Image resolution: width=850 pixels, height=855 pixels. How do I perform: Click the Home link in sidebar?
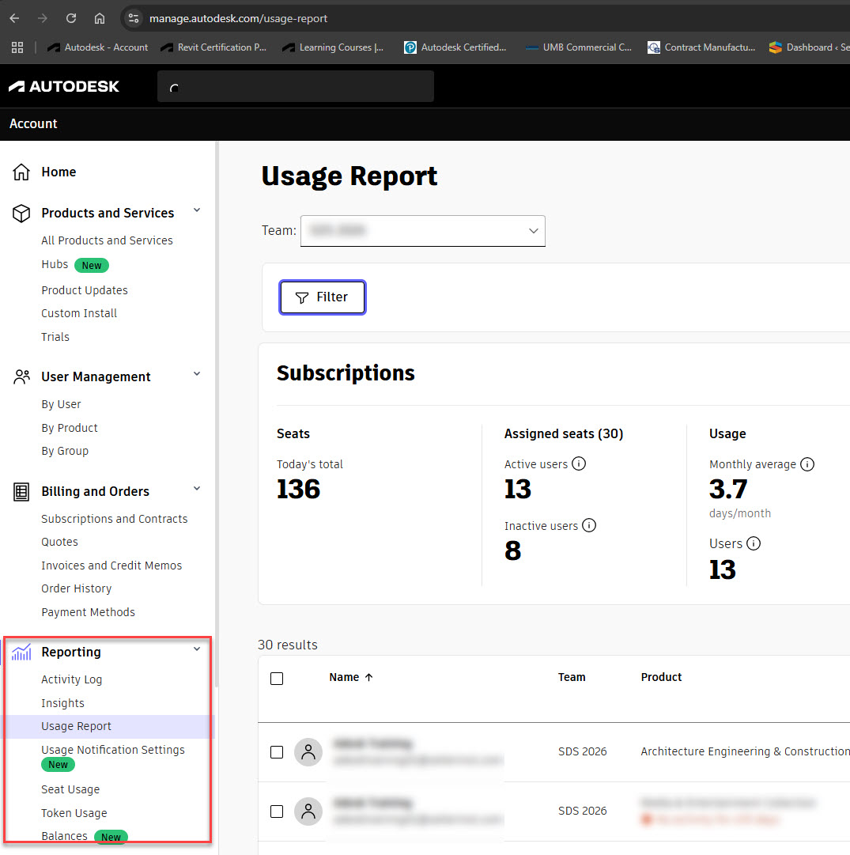point(59,172)
